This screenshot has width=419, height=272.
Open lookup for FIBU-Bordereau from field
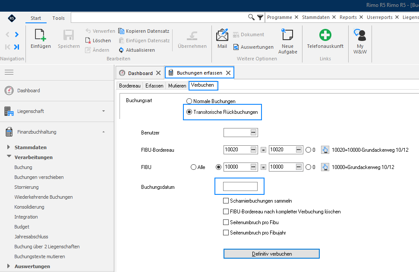point(253,150)
